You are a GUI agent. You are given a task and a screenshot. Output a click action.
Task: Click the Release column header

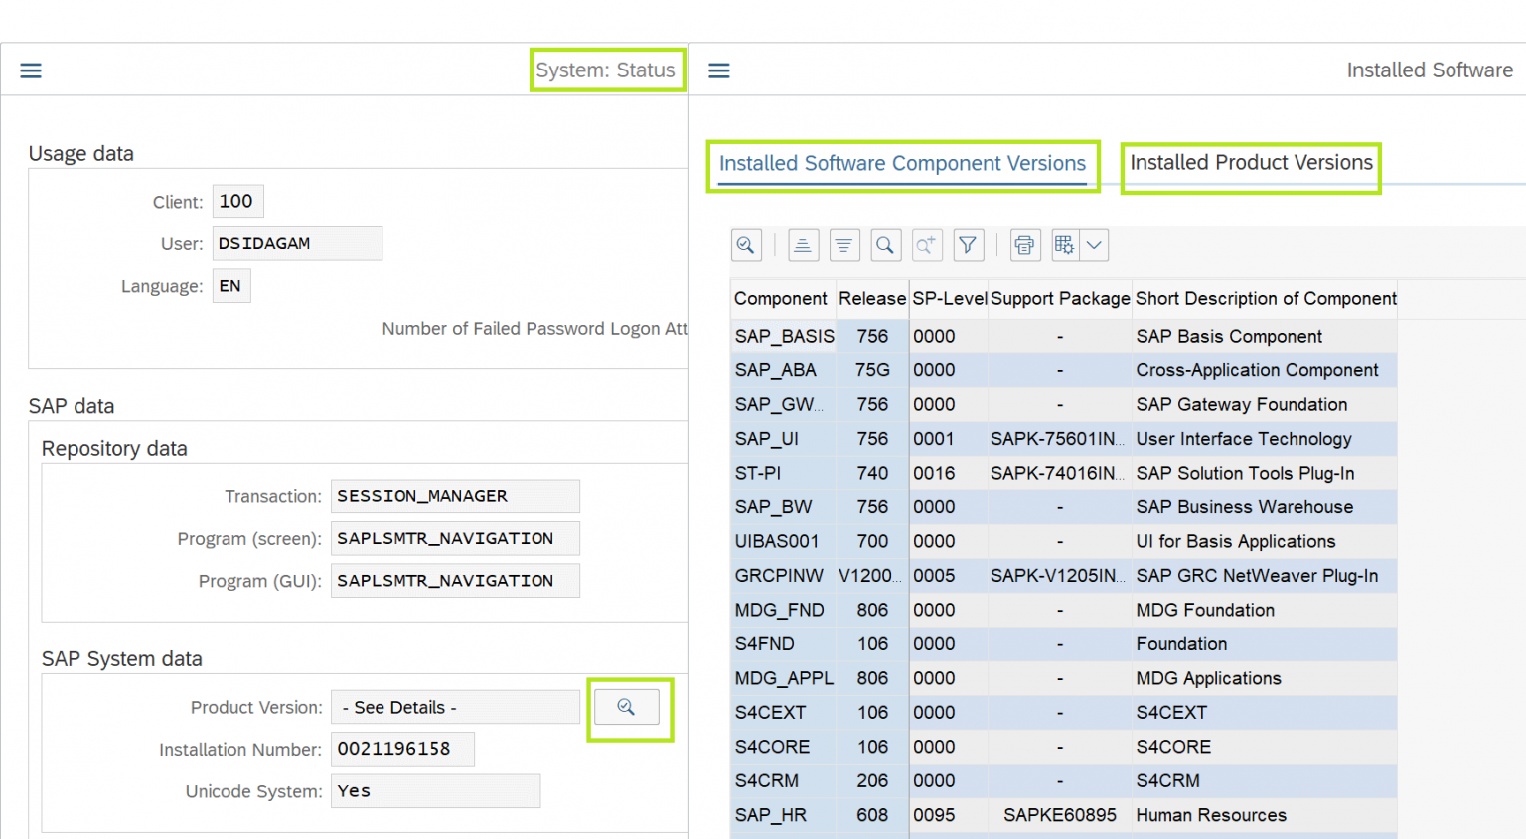pos(872,298)
